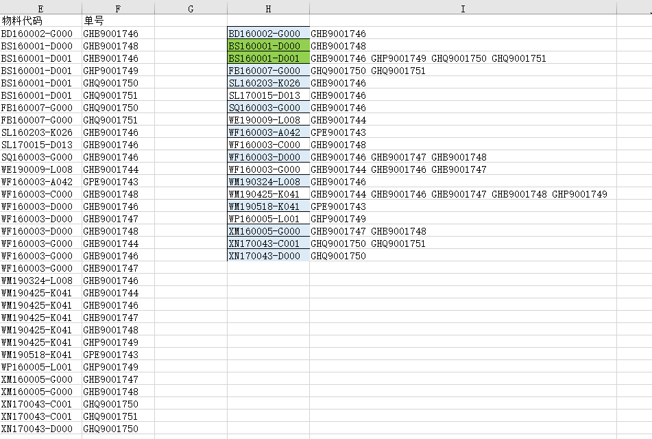Select green BS160001-D000 cell in column H
652x439 pixels.
[x=268, y=46]
